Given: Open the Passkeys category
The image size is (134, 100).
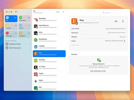Looking at the screenshot, I should coord(24,19).
